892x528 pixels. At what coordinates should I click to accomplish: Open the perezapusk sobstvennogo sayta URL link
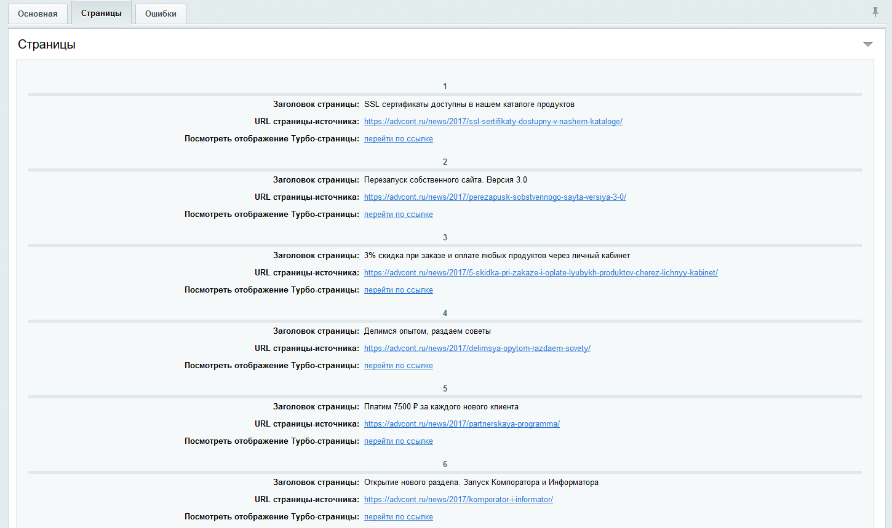[x=495, y=197]
